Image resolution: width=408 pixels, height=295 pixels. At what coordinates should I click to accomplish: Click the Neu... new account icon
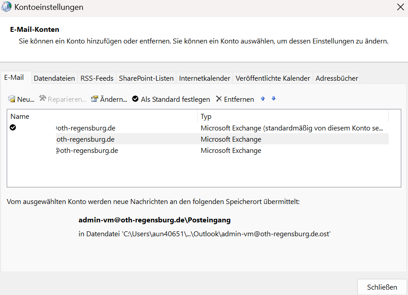(12, 99)
